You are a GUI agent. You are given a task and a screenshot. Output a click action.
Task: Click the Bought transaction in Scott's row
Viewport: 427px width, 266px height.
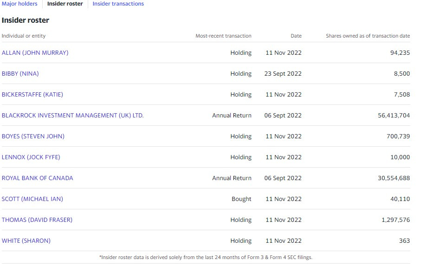[241, 199]
